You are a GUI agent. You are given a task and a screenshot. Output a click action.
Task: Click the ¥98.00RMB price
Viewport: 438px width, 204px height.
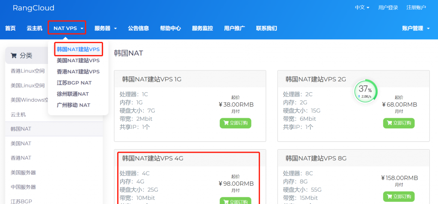pyautogui.click(x=236, y=184)
